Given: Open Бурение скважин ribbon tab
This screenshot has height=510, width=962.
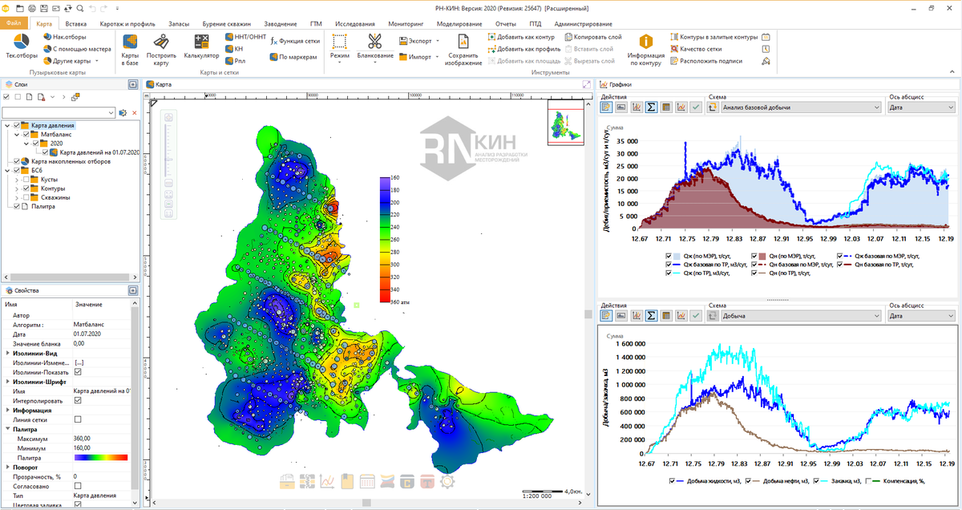Looking at the screenshot, I should pos(227,24).
